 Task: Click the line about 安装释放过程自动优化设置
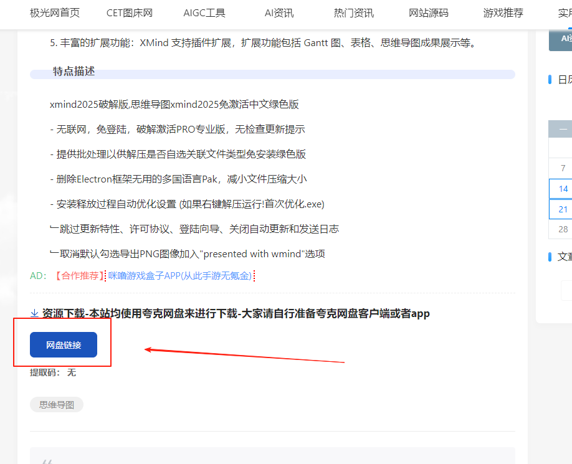point(187,204)
